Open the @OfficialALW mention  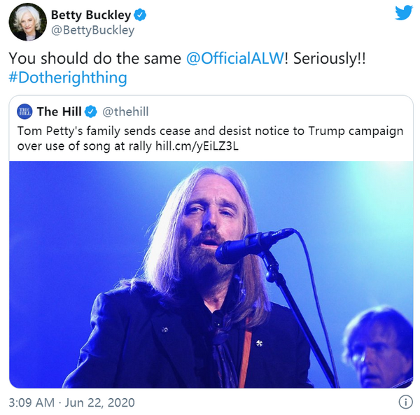[234, 59]
